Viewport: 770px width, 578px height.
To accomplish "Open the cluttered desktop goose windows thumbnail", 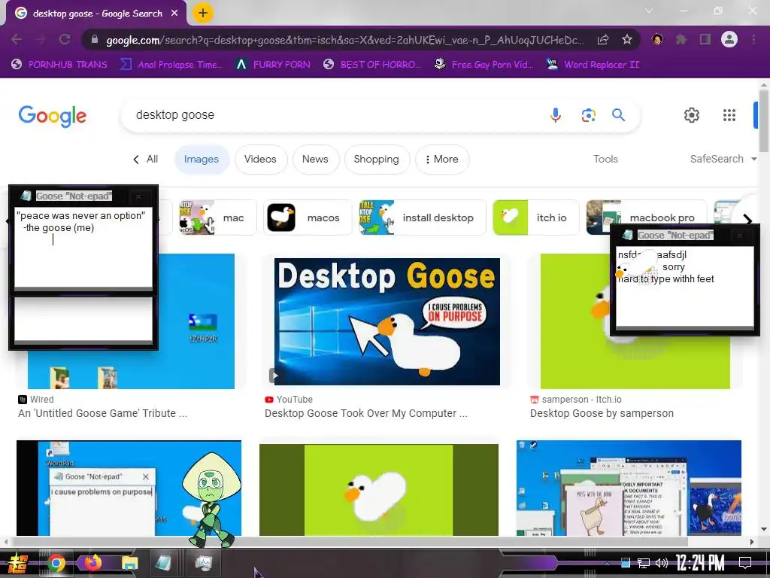I will point(629,488).
